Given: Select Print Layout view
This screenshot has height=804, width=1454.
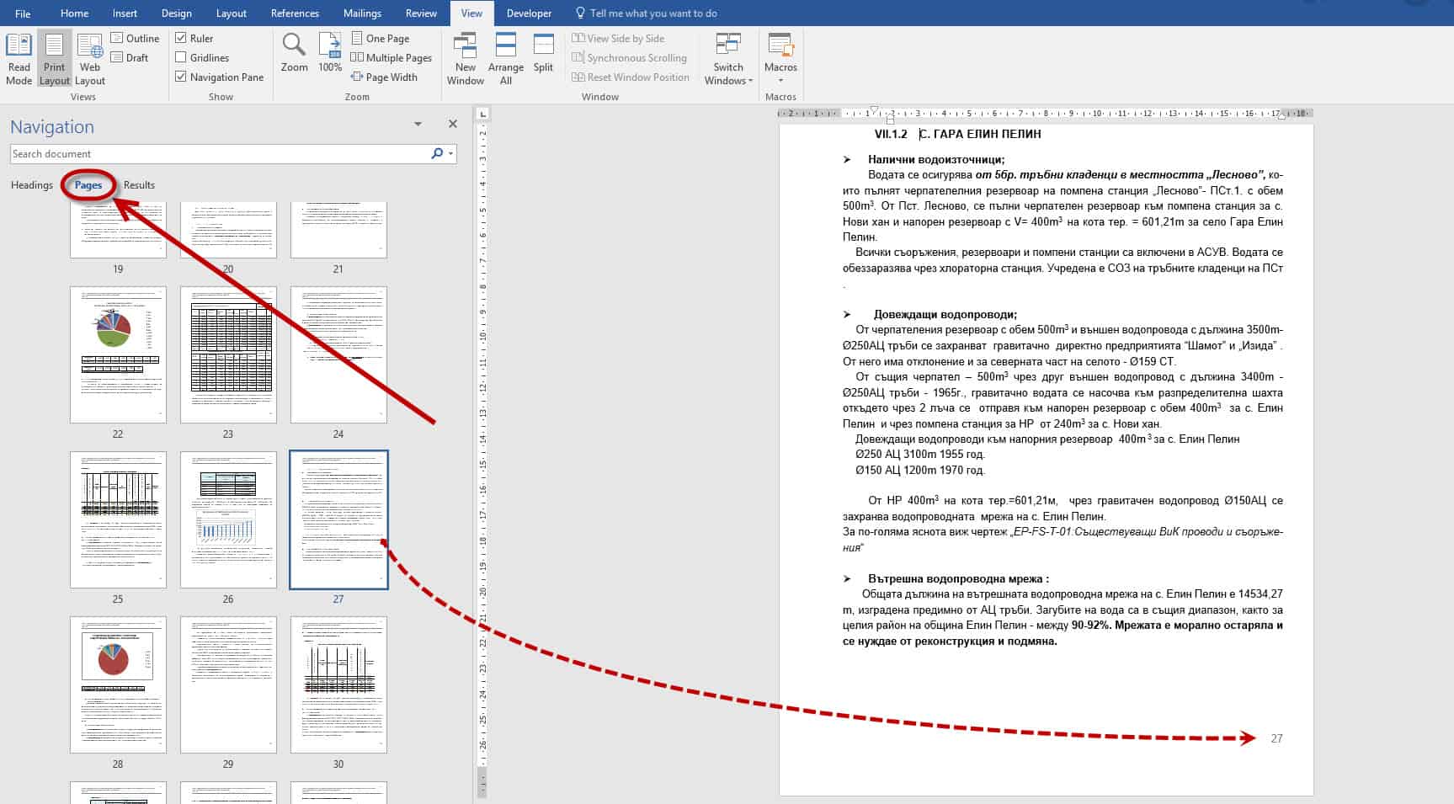Looking at the screenshot, I should pos(54,59).
